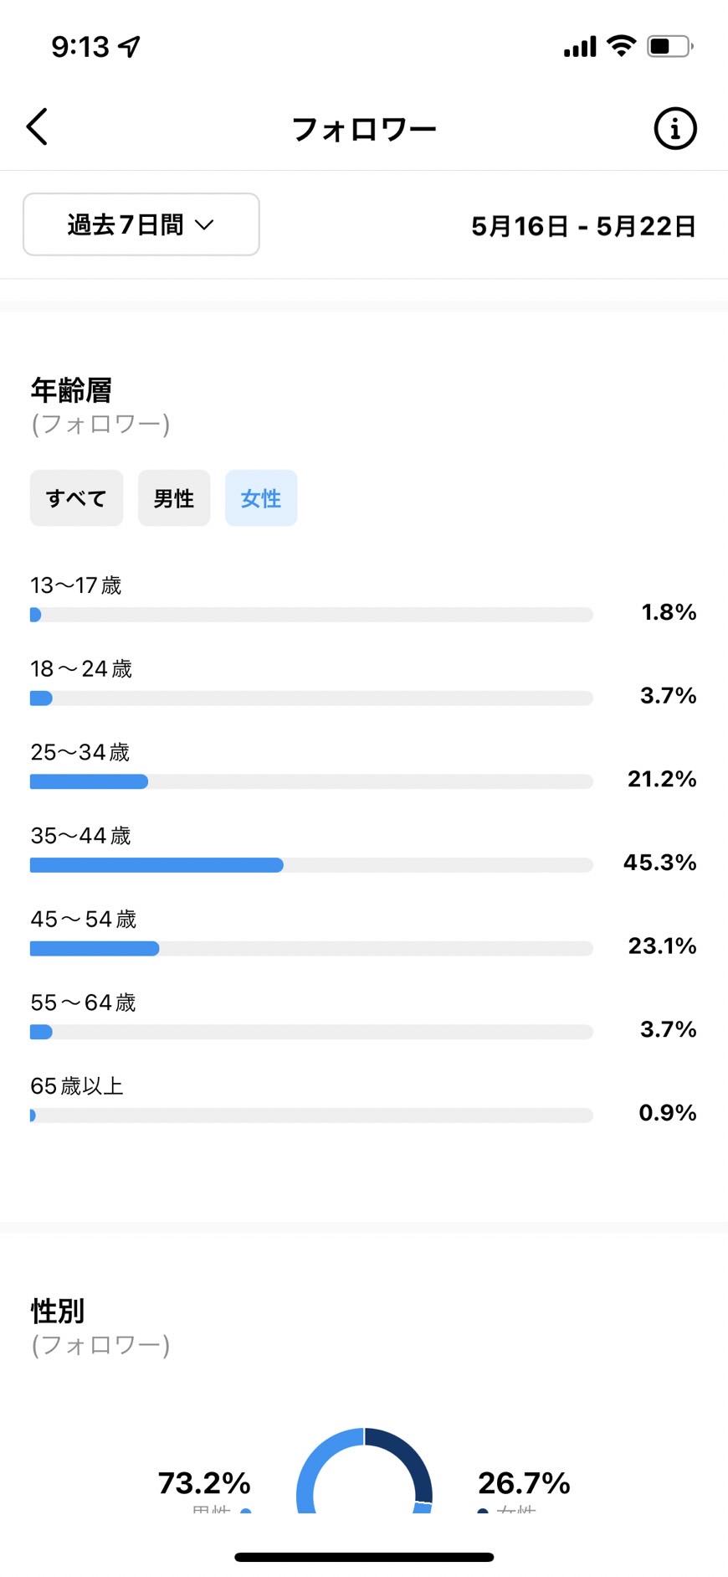Image resolution: width=728 pixels, height=1577 pixels.
Task: Tap the 26.7% female percentage
Action: [524, 1483]
